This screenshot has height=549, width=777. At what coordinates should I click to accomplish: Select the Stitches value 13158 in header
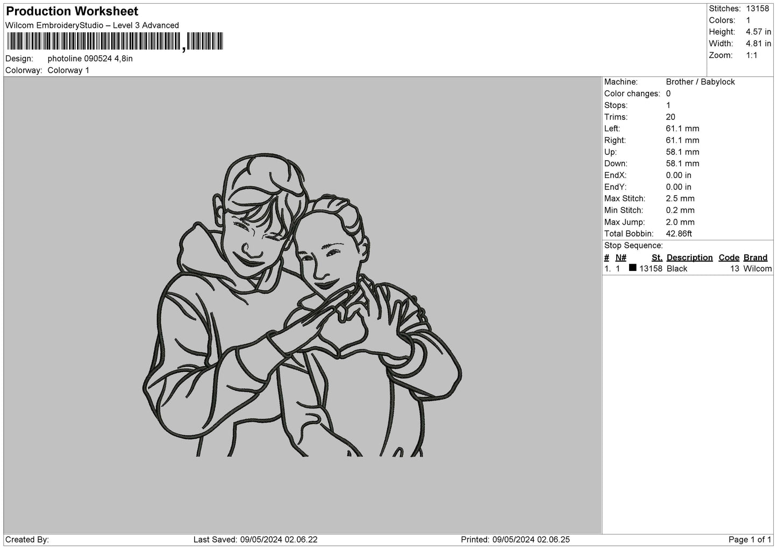(x=758, y=9)
